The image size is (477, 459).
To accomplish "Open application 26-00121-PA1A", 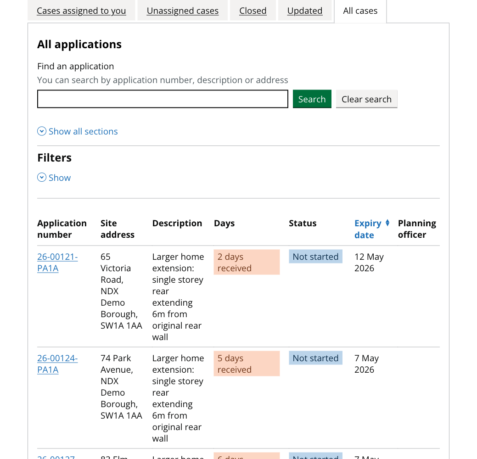I will [57, 262].
